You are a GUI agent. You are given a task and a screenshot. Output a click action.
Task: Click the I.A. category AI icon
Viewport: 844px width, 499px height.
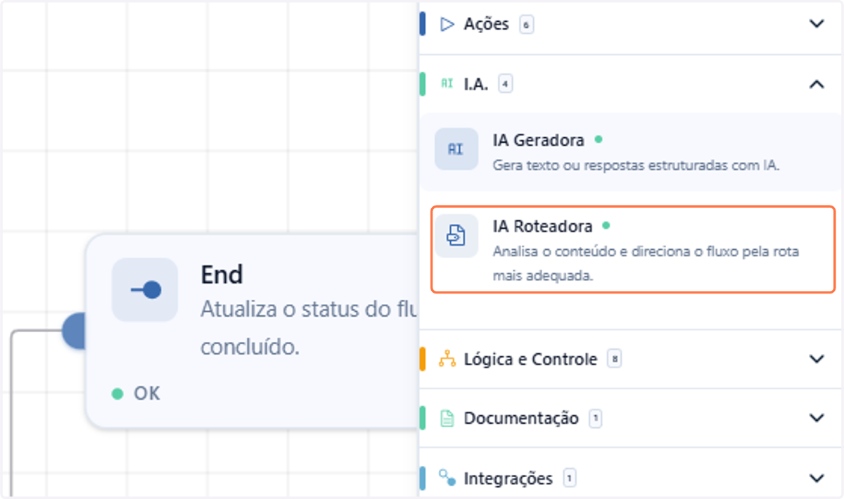point(447,84)
